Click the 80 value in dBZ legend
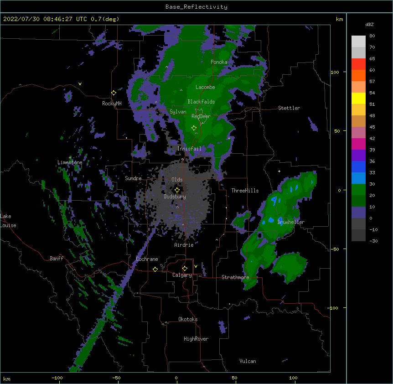The width and height of the screenshot is (393, 384). [372, 36]
